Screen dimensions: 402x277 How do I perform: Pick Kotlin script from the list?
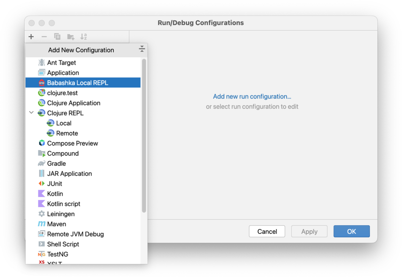point(83,204)
